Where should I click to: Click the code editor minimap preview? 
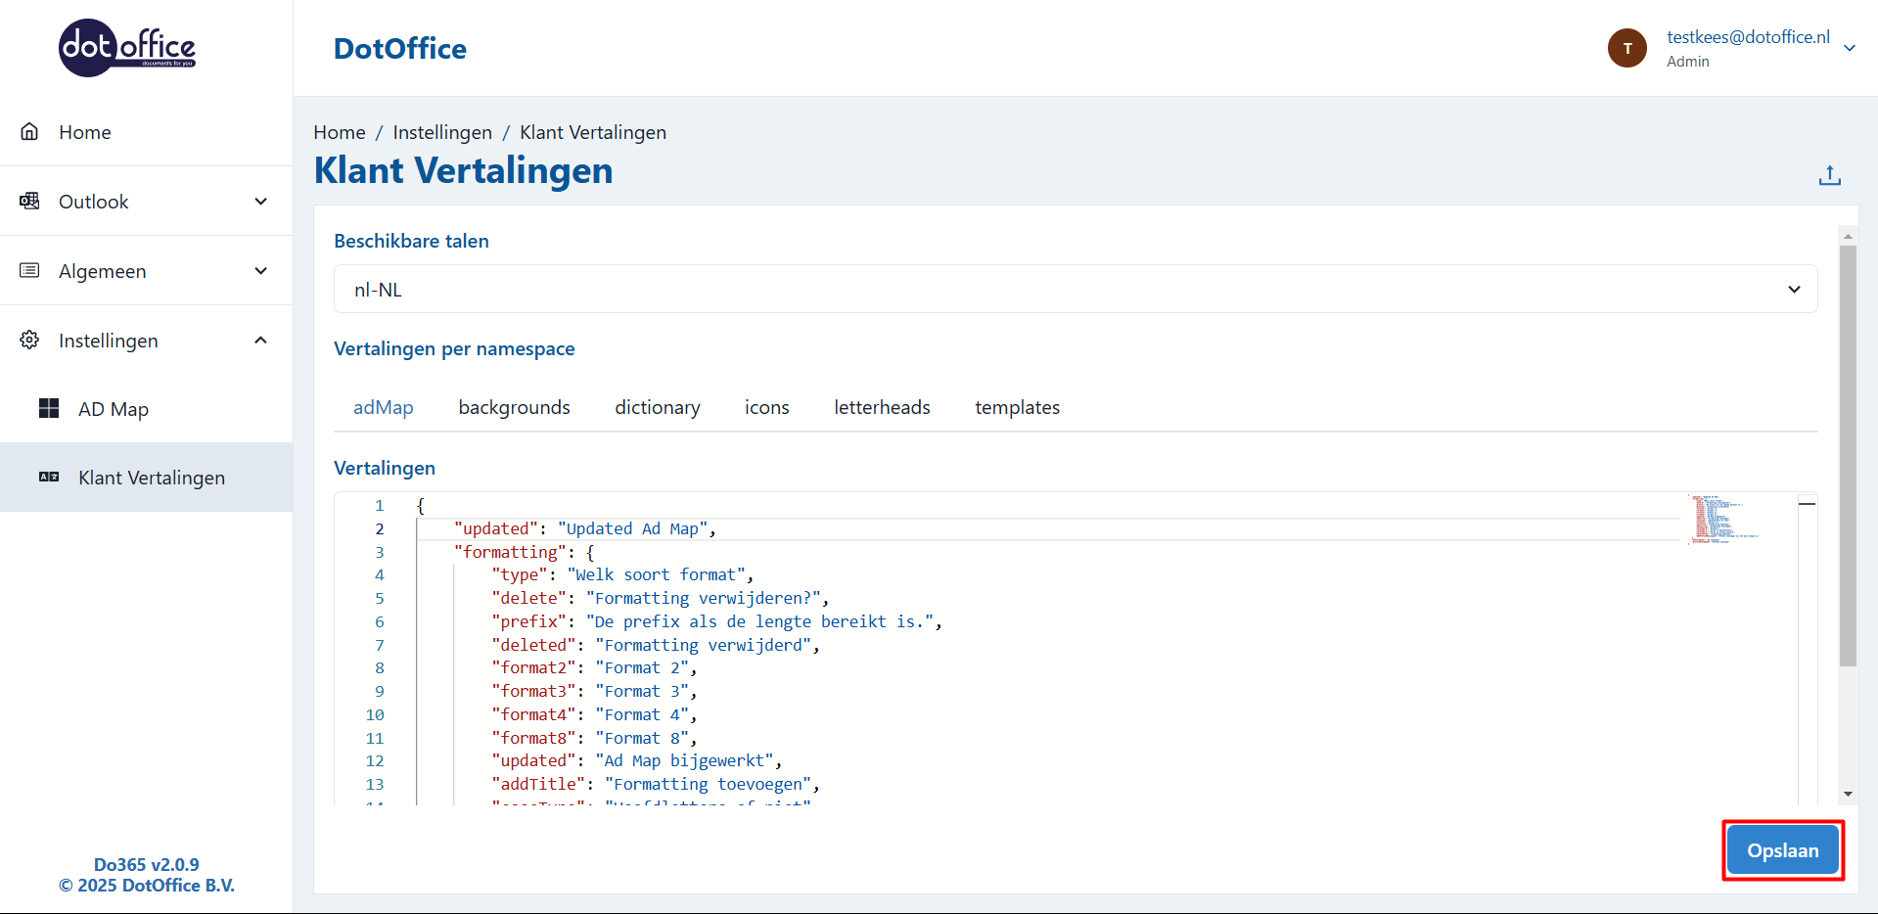click(1726, 519)
